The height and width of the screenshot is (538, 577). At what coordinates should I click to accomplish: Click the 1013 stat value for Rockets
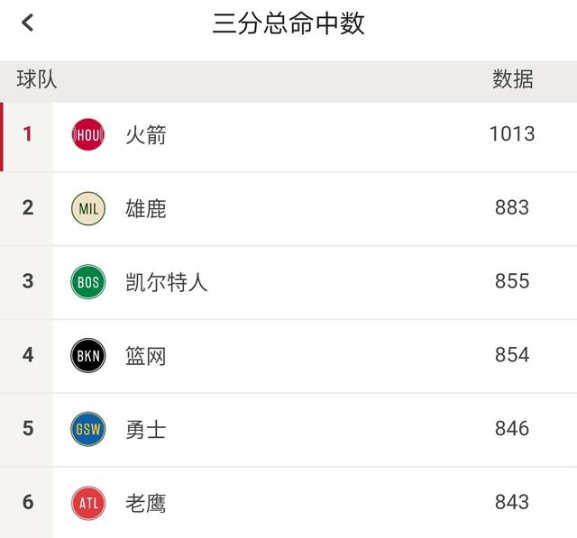click(x=512, y=134)
